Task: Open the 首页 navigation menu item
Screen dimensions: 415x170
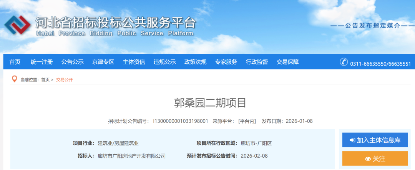Action: tap(15, 62)
